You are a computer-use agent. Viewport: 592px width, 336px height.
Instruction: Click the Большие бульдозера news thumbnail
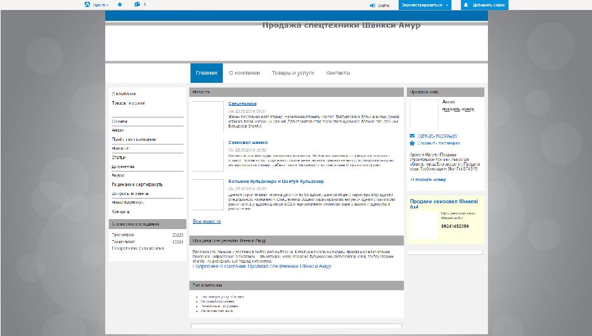click(208, 194)
